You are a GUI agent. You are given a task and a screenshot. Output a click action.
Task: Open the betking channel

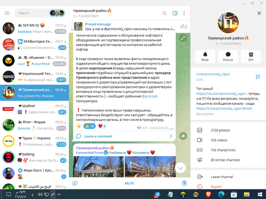point(35,157)
